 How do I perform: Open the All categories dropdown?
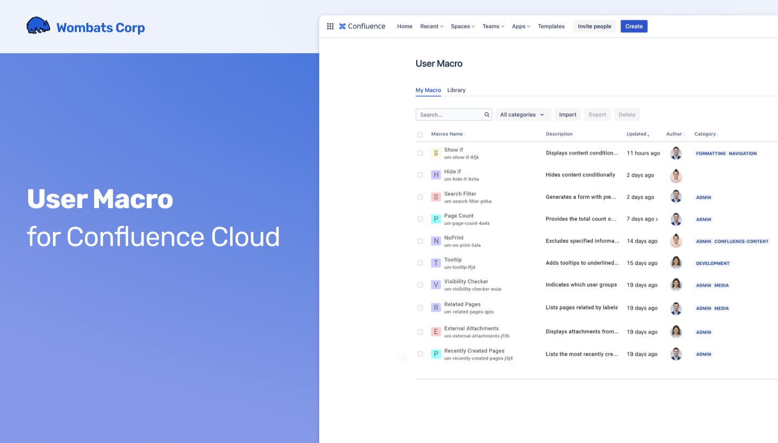[523, 114]
